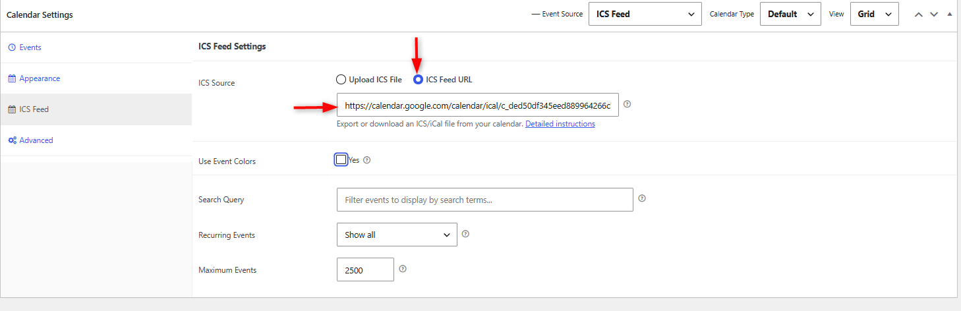Viewport: 961px width, 311px height.
Task: Open the Calendar Type dropdown
Action: (790, 14)
